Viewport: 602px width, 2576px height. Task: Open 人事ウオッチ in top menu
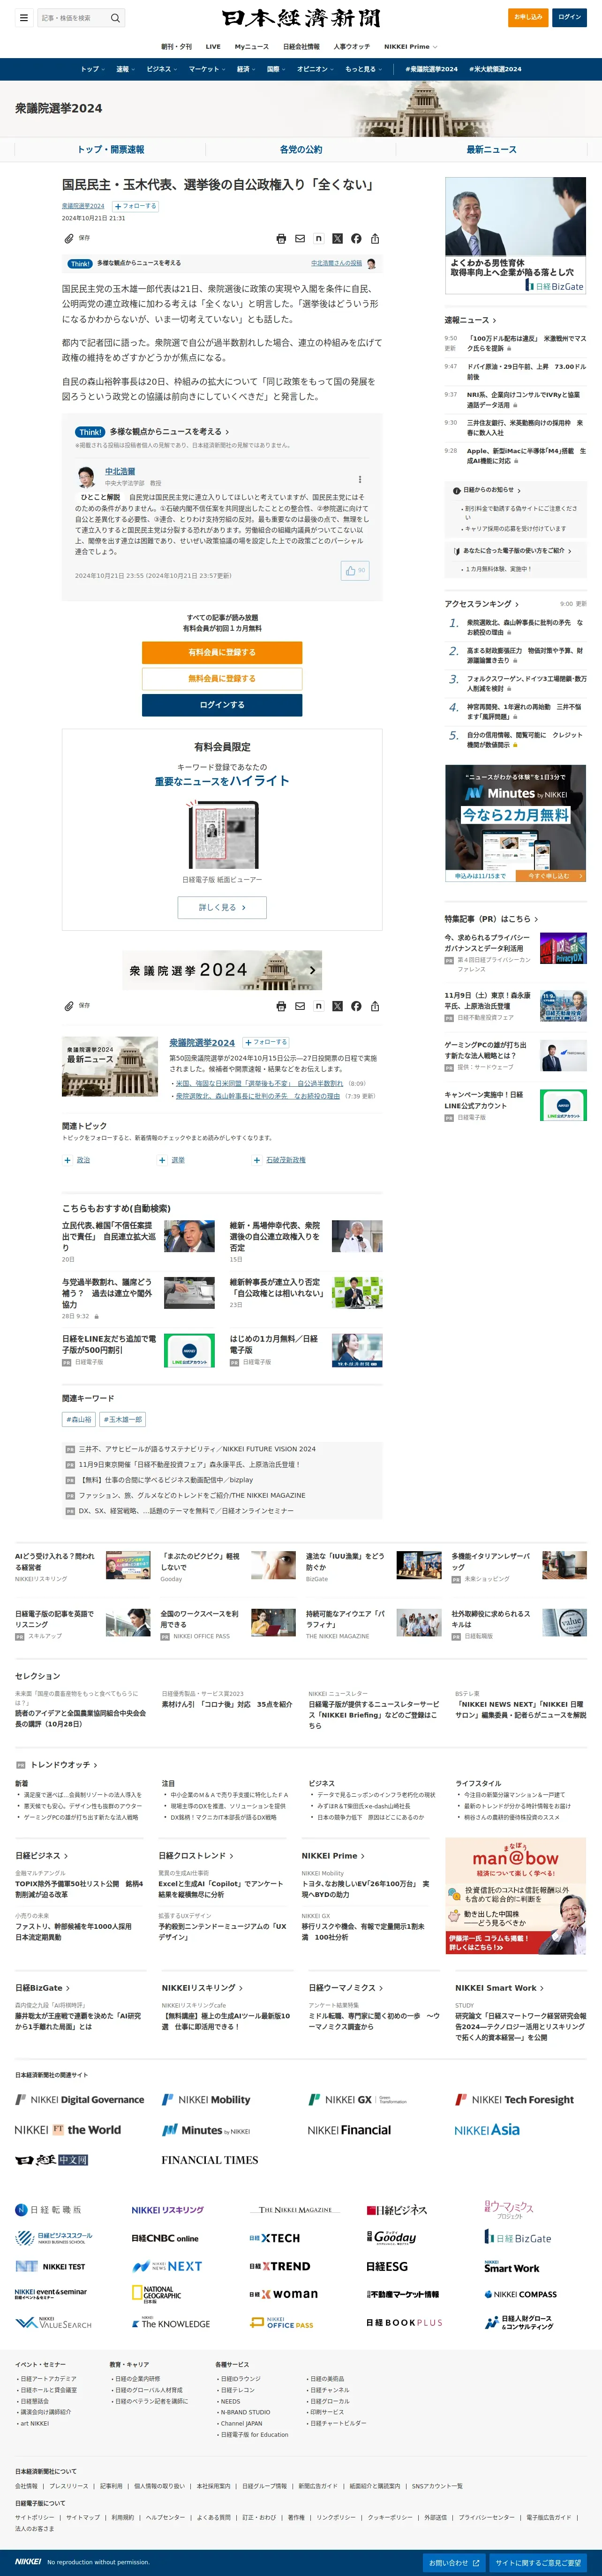click(351, 46)
